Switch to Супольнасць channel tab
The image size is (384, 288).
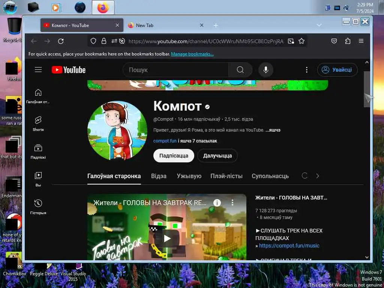(270, 176)
